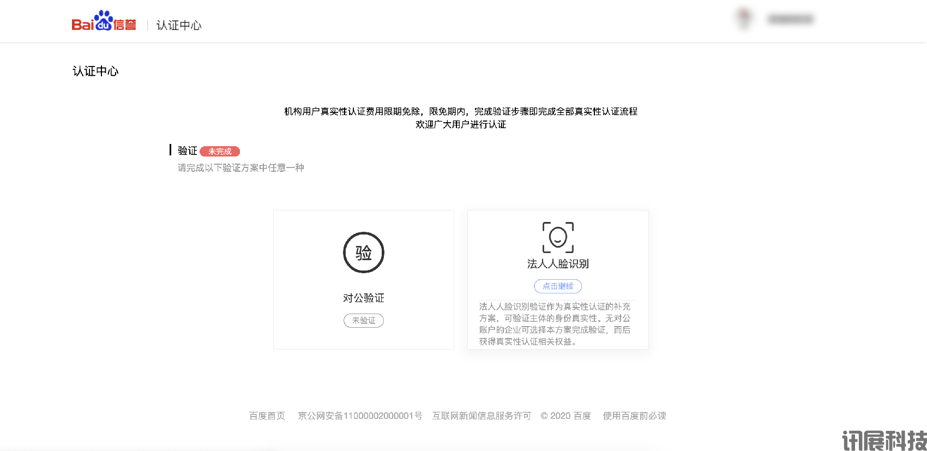Click the blurred username in header
The image size is (927, 451).
790,20
